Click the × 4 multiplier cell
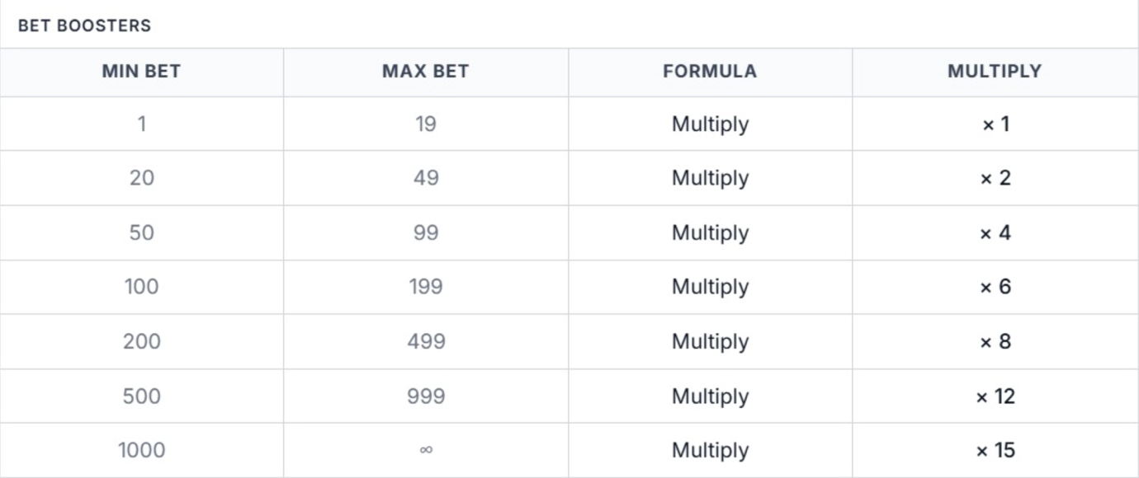The width and height of the screenshot is (1139, 478). pyautogui.click(x=995, y=232)
